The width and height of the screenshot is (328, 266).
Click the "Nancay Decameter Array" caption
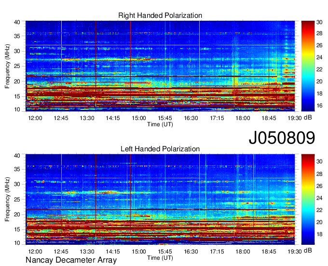[71, 260]
